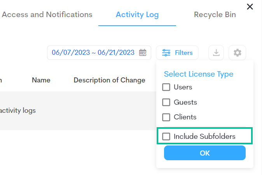Click the sliders icon on Filters button
262x175 pixels.
tap(166, 52)
